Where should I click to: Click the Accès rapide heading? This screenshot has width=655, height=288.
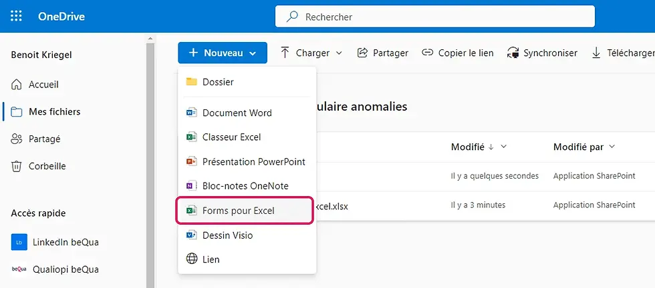(38, 213)
